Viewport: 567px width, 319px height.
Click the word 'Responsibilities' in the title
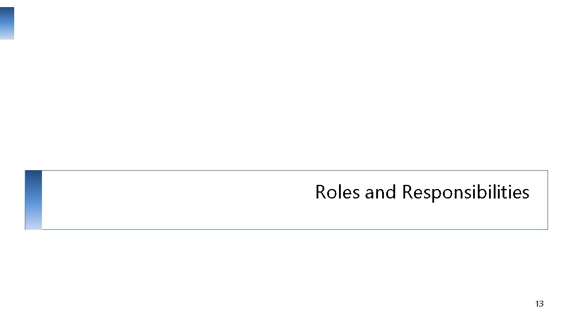click(465, 193)
